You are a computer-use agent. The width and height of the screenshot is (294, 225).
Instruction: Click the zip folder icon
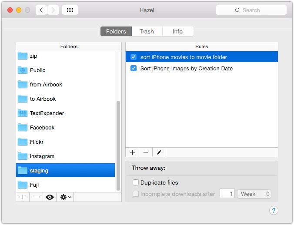click(23, 56)
